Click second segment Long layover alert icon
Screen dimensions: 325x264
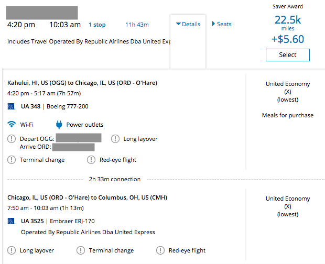12,250
